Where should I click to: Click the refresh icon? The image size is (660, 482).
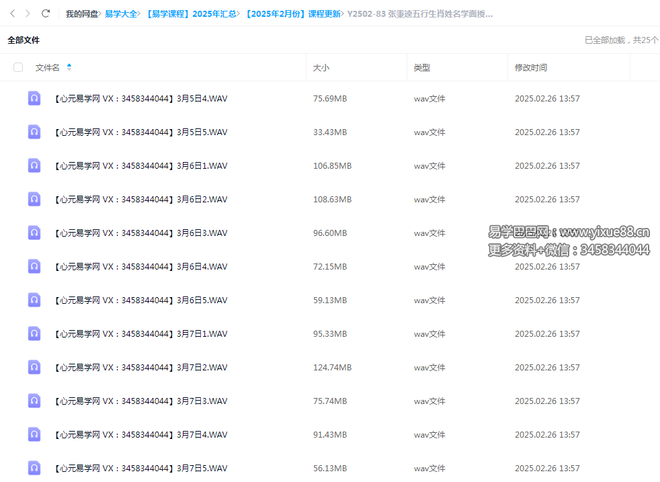pyautogui.click(x=46, y=13)
